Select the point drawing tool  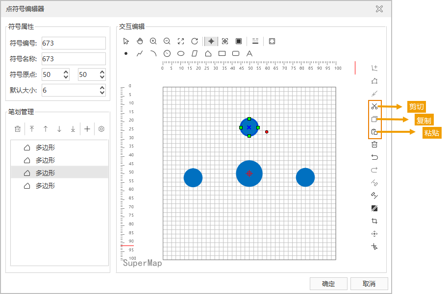[125, 53]
